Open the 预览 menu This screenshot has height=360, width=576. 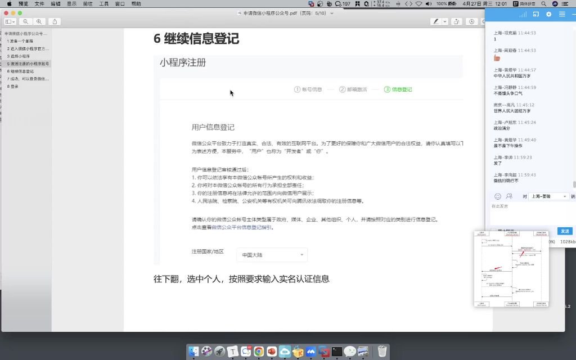click(x=23, y=4)
